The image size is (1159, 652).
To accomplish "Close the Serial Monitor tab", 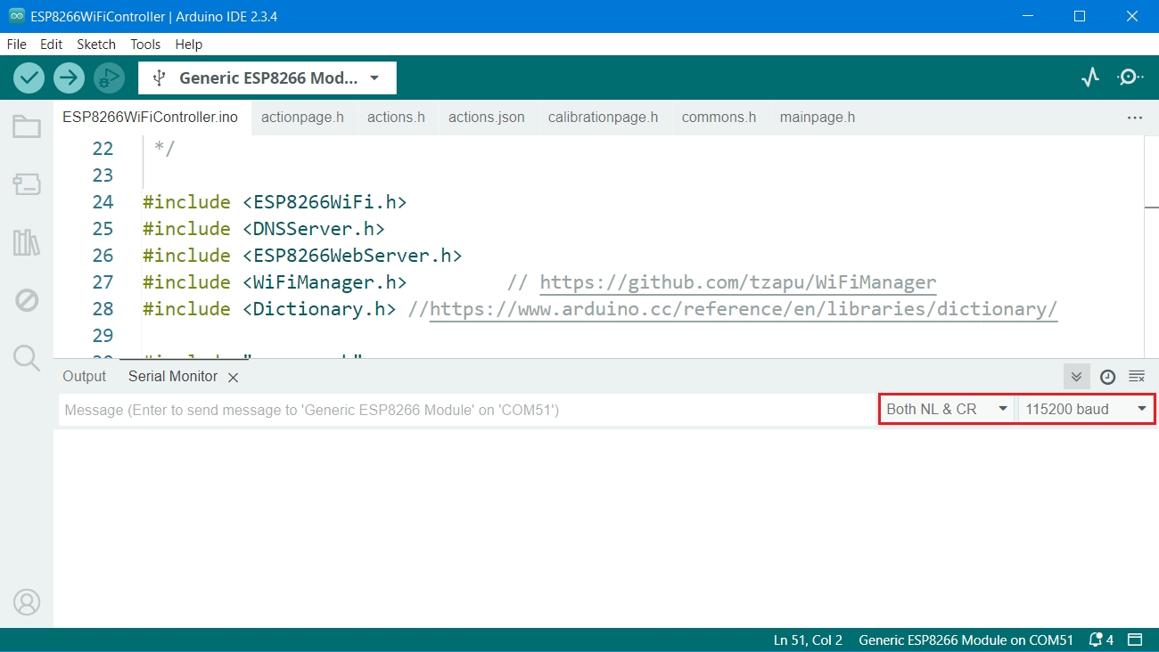I will pyautogui.click(x=234, y=378).
